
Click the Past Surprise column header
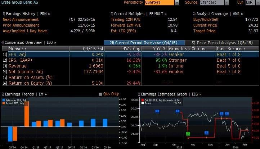[x=237, y=48]
